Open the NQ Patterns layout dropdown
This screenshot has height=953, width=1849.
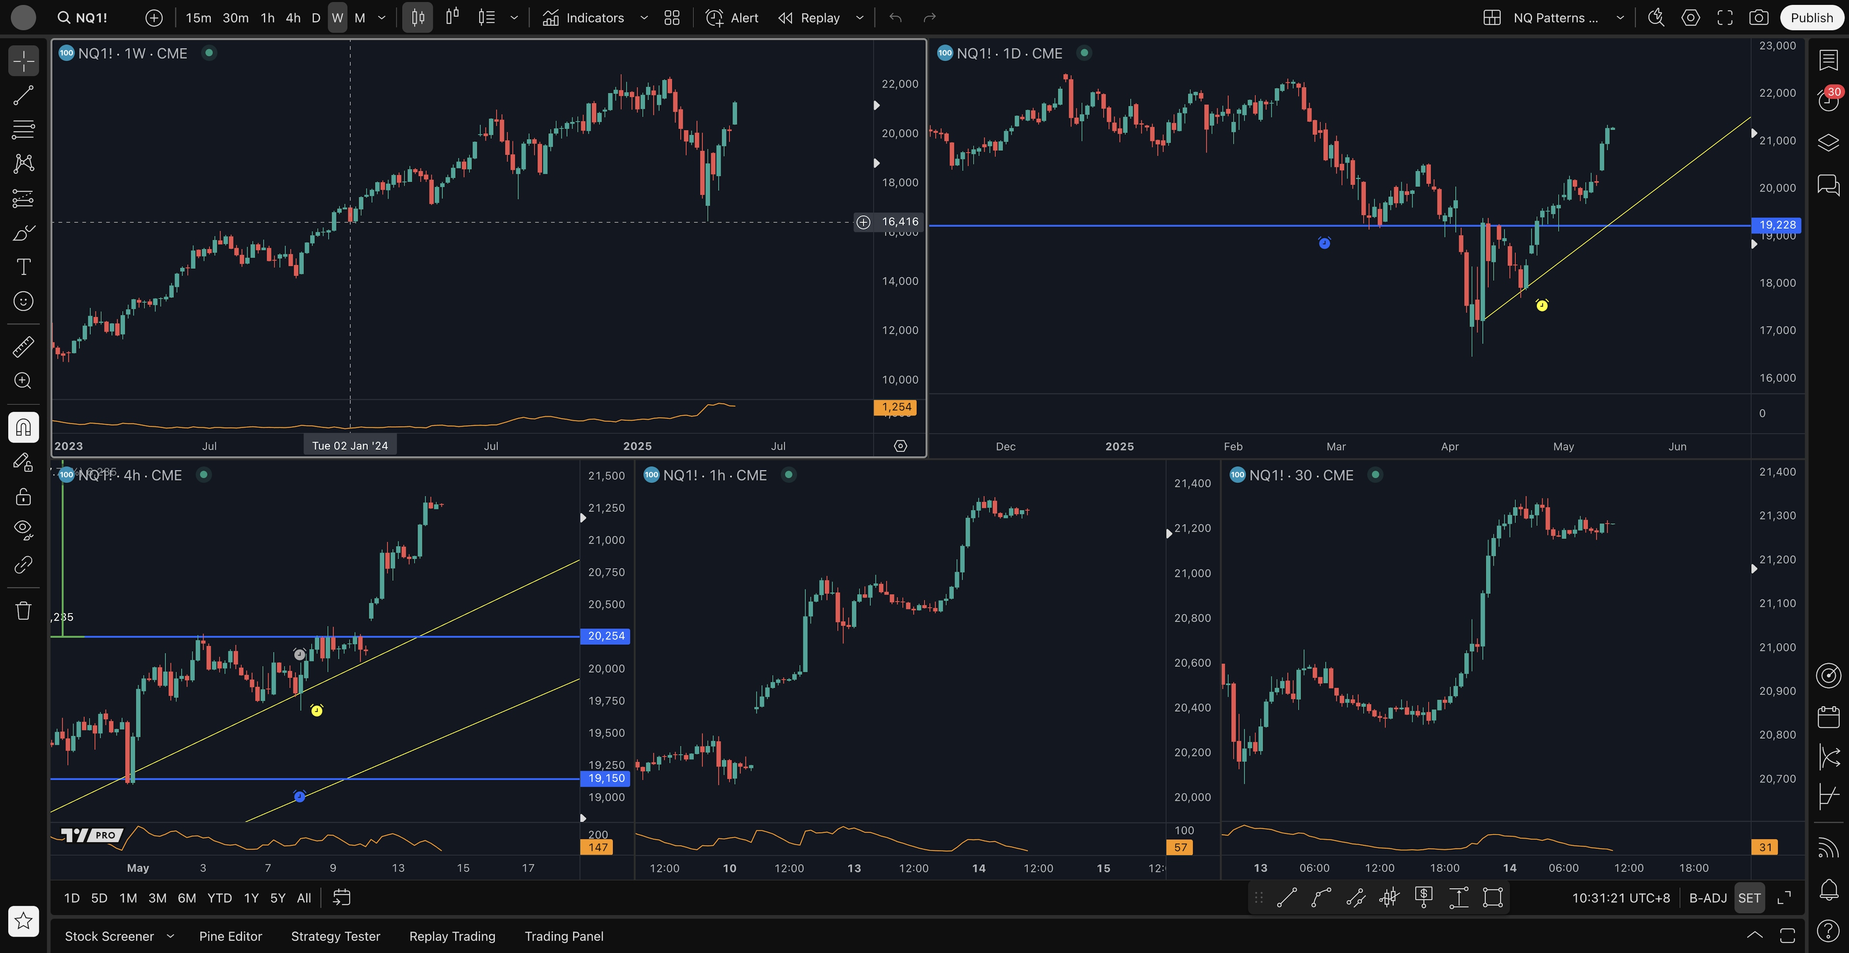point(1620,18)
